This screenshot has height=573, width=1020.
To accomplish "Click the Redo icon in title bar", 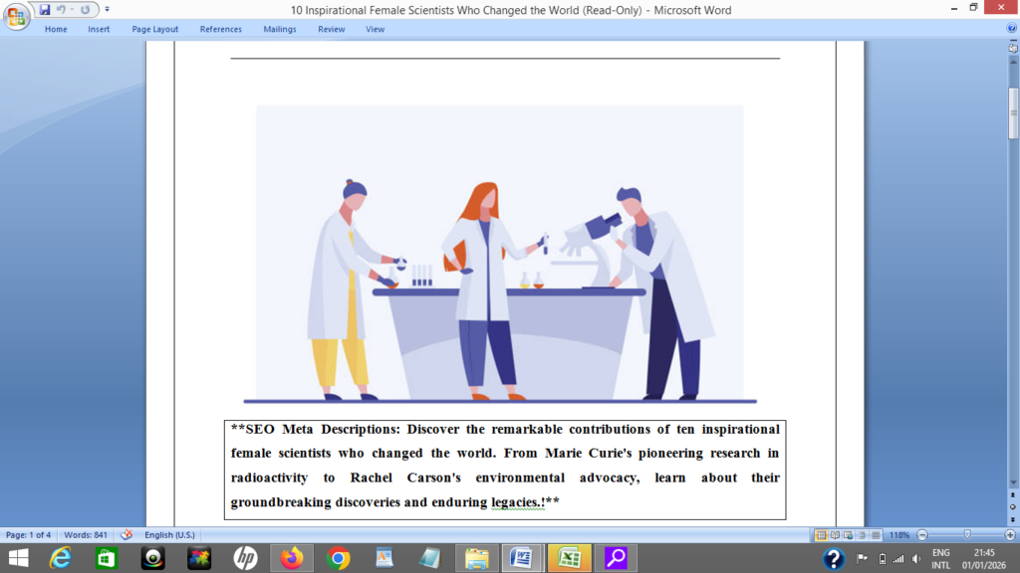I will 85,10.
